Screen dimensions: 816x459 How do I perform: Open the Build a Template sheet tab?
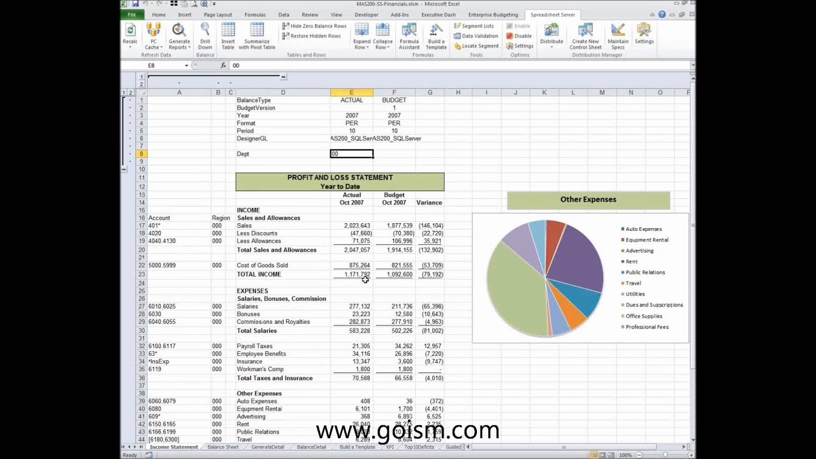click(357, 447)
